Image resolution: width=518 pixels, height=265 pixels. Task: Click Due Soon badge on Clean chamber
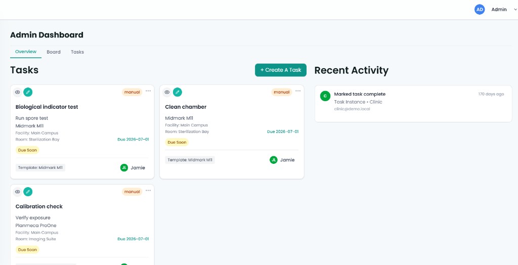point(177,143)
